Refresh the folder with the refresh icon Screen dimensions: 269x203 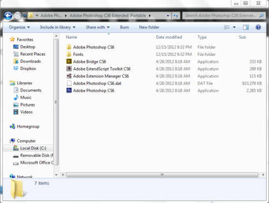175,16
